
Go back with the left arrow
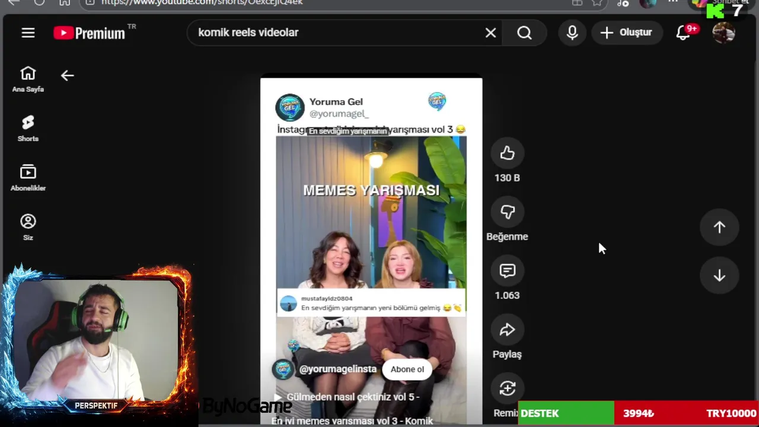(67, 75)
